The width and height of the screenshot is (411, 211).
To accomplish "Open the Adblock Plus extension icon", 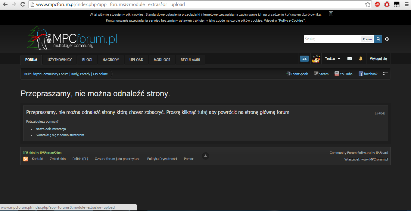I will [x=377, y=5].
